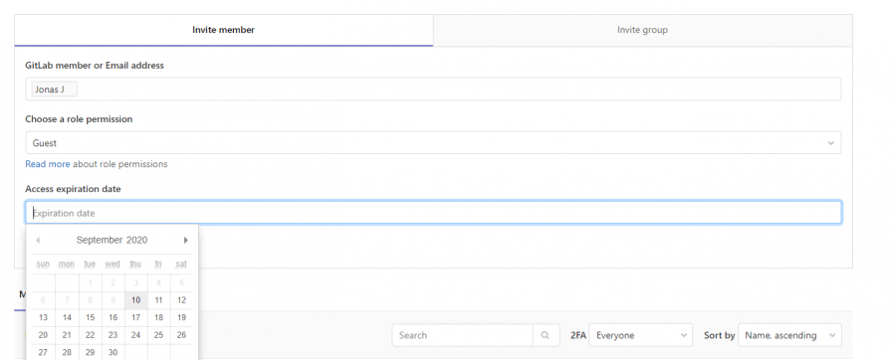The width and height of the screenshot is (896, 360).
Task: Open the Sort by Name, ascending dropdown
Action: pyautogui.click(x=789, y=335)
